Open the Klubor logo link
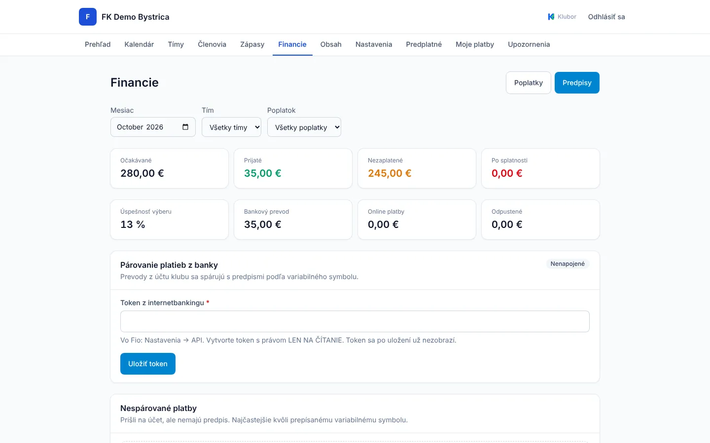This screenshot has height=443, width=710. 562,17
